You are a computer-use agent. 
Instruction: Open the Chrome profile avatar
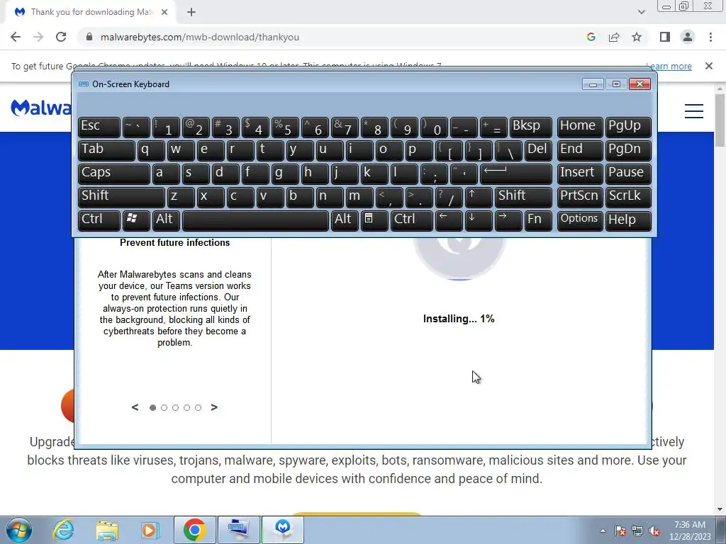pos(688,37)
